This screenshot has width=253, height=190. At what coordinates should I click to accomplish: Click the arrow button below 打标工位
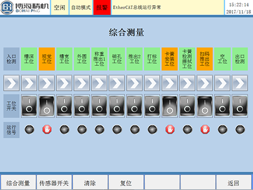coord(152,83)
